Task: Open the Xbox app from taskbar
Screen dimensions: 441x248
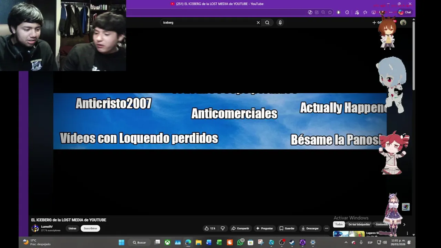Action: tap(167, 242)
